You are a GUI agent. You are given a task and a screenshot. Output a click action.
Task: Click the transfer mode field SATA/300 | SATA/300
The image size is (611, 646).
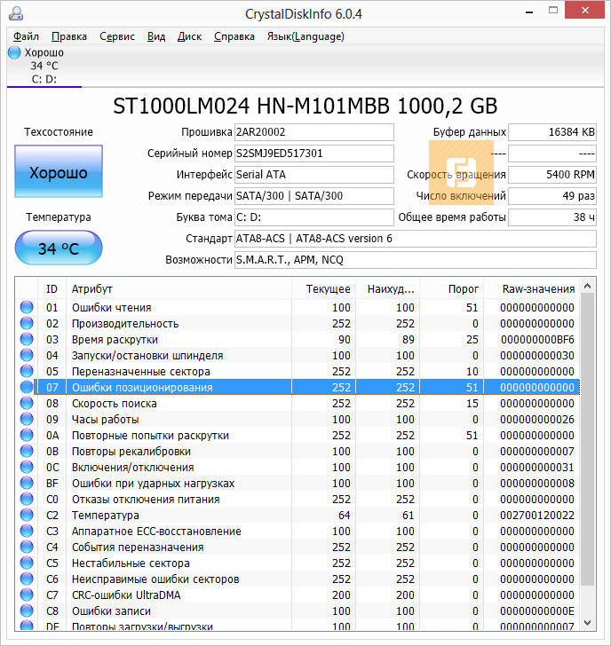click(x=314, y=196)
